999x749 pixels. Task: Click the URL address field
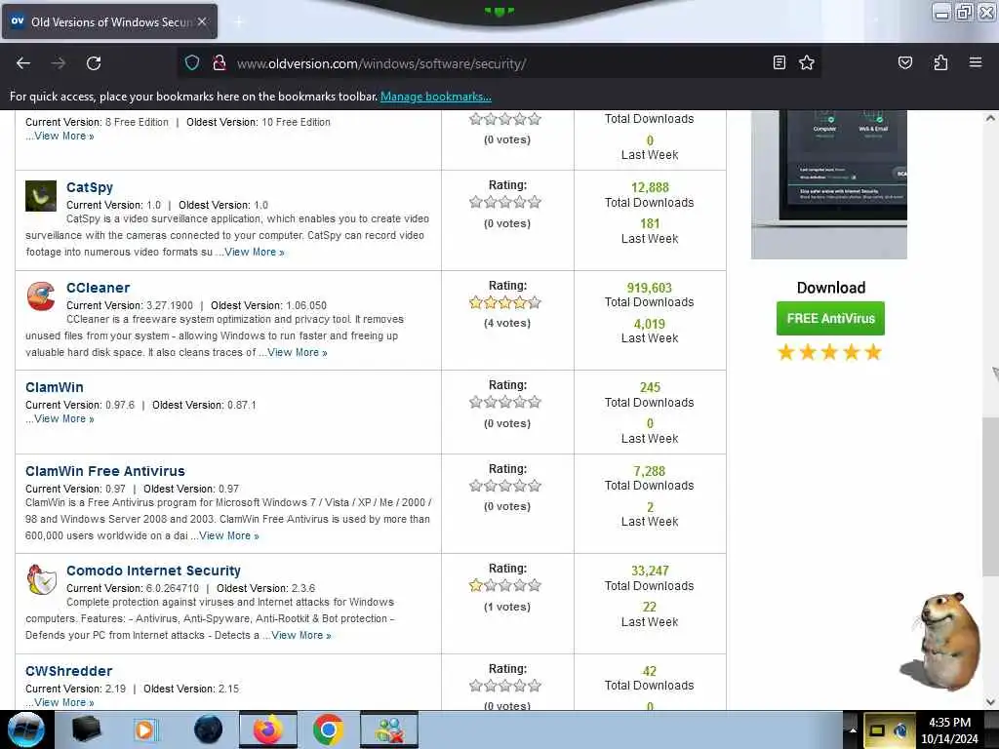tap(497, 63)
